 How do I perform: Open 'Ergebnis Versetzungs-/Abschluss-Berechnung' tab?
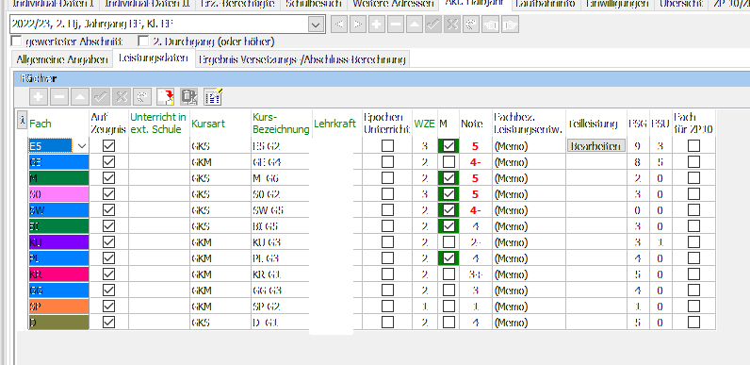(302, 59)
